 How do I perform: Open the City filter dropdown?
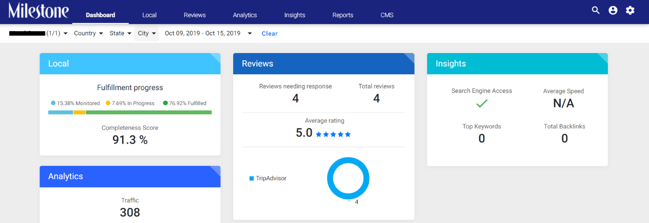coord(147,34)
